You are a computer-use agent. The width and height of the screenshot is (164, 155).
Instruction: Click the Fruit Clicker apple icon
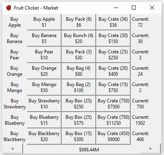point(9,8)
